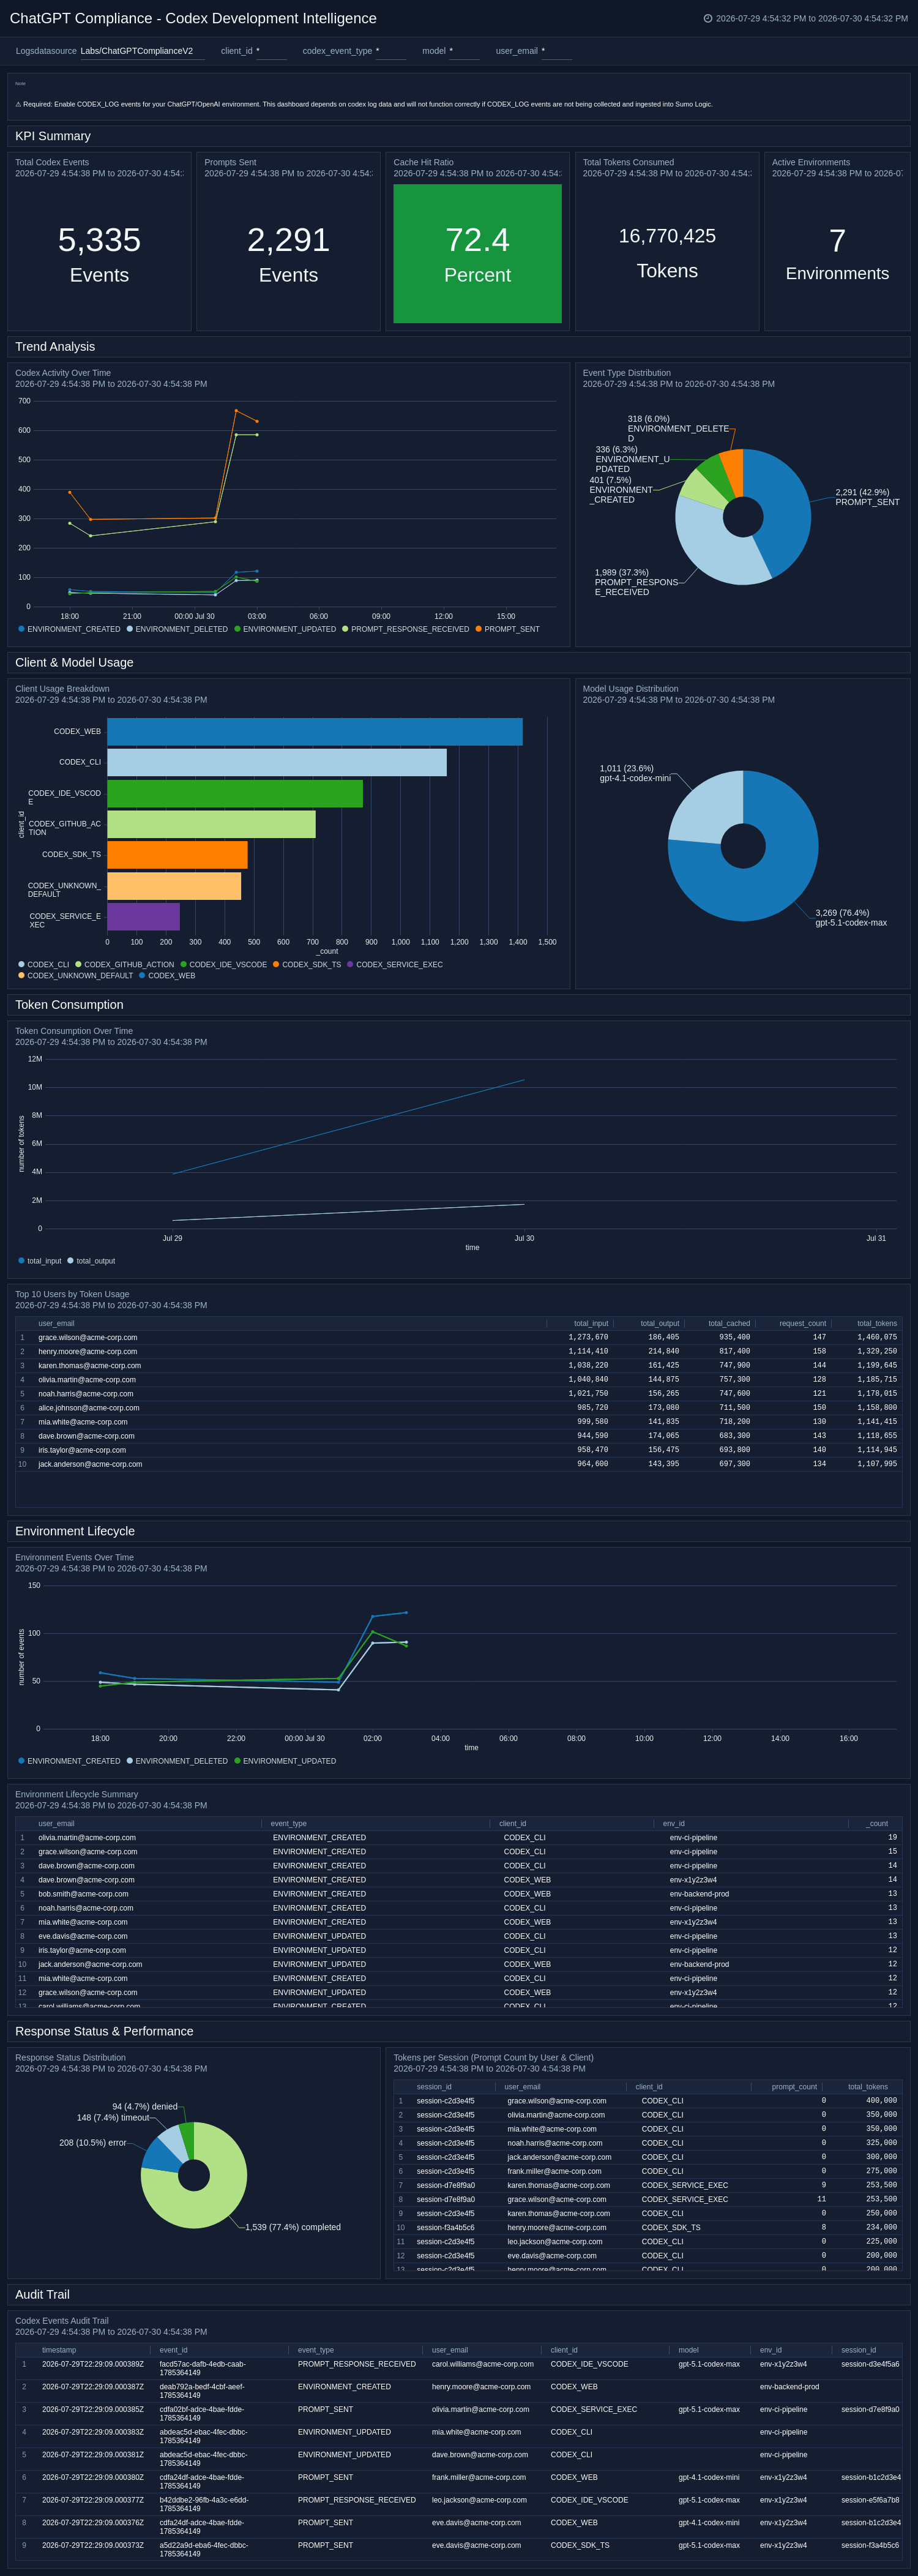918x2576 pixels.
Task: Click gpt-5.1-codex-max 76.4% pie label
Action: pyautogui.click(x=851, y=918)
